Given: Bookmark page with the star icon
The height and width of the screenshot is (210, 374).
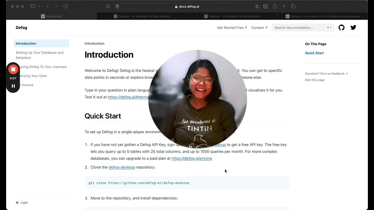Looking at the screenshot, I should coord(108,6).
